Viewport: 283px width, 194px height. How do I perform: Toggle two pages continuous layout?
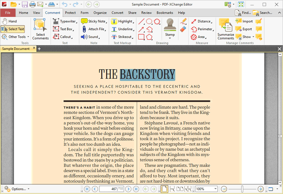coord(188,189)
